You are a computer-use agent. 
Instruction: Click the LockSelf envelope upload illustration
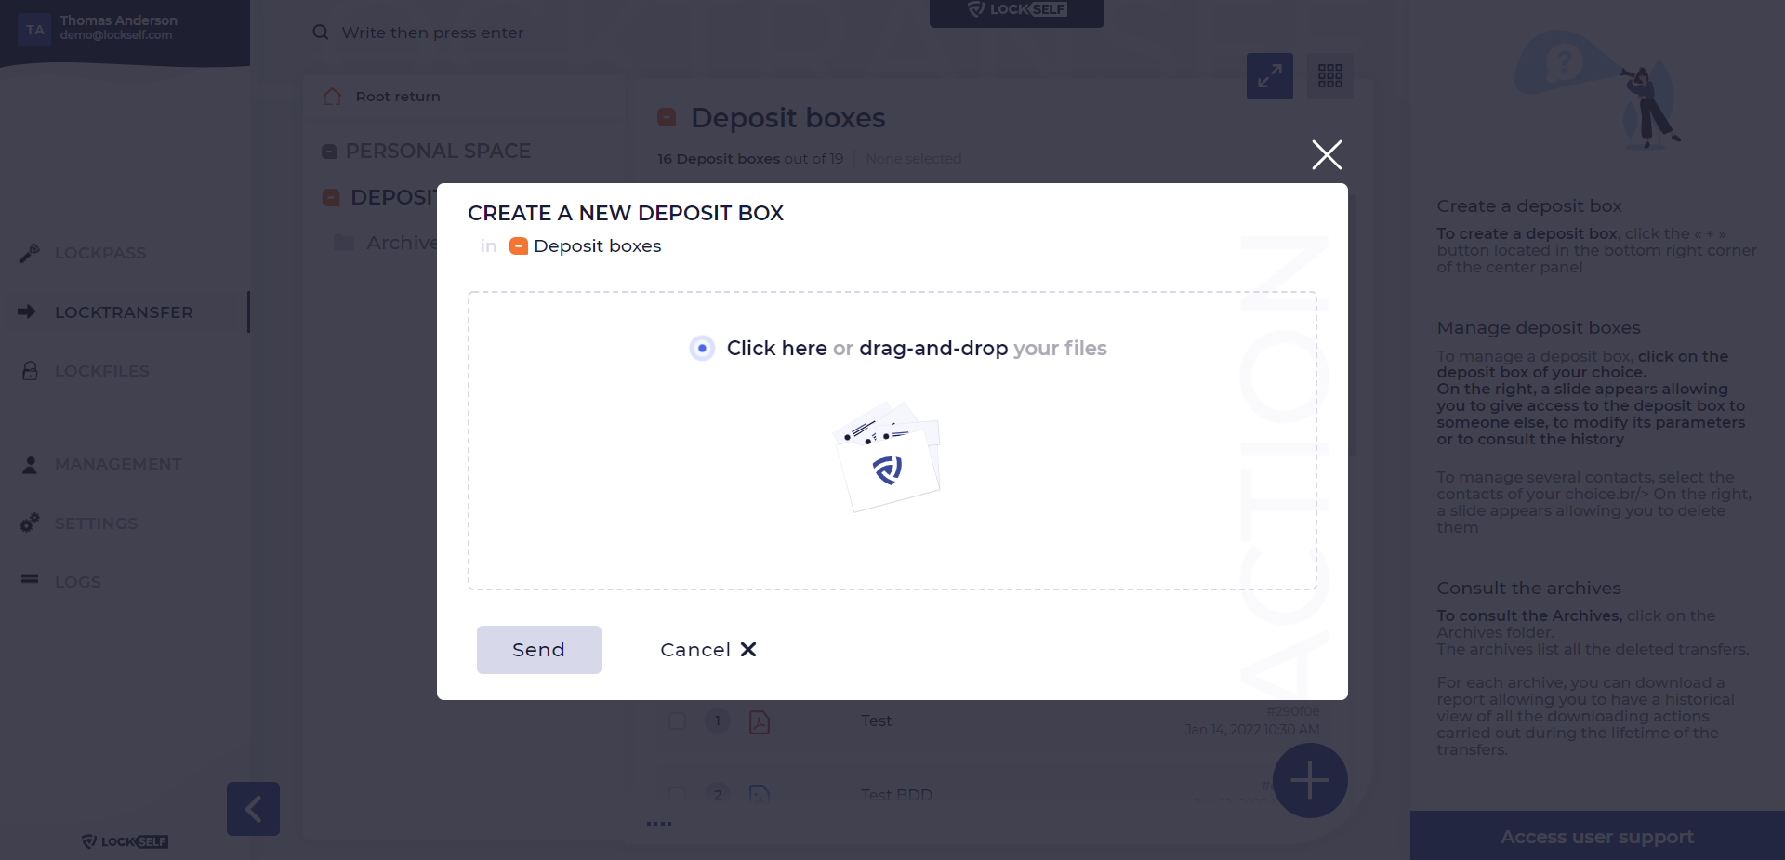click(x=889, y=456)
